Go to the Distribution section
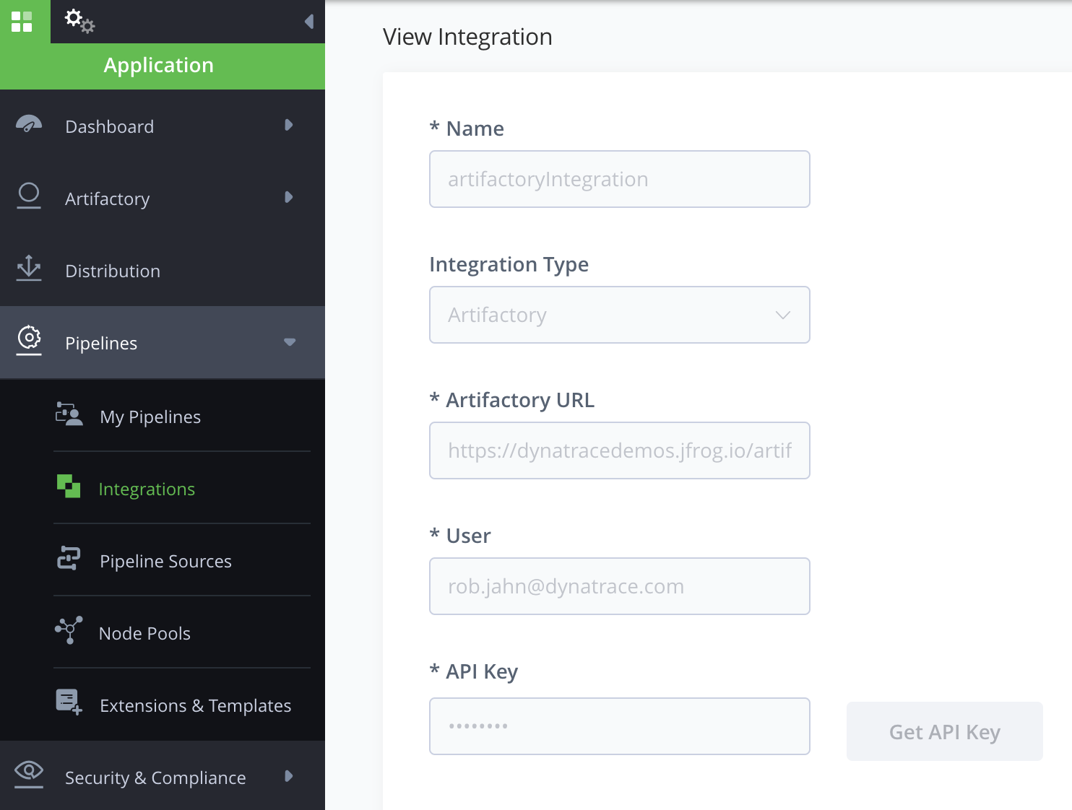 tap(163, 270)
